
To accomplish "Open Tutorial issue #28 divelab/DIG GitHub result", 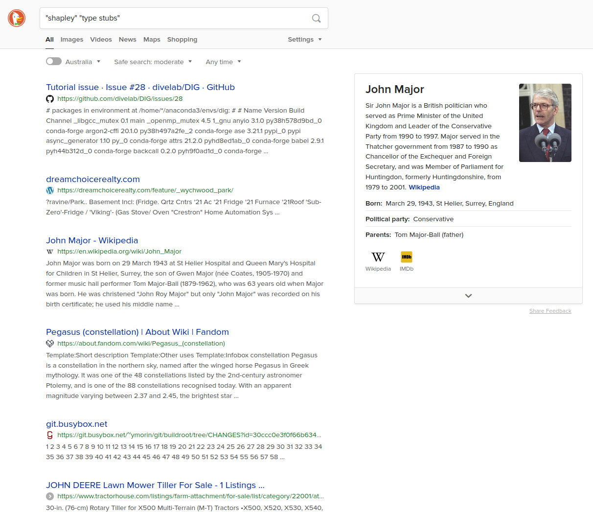I will click(x=140, y=87).
